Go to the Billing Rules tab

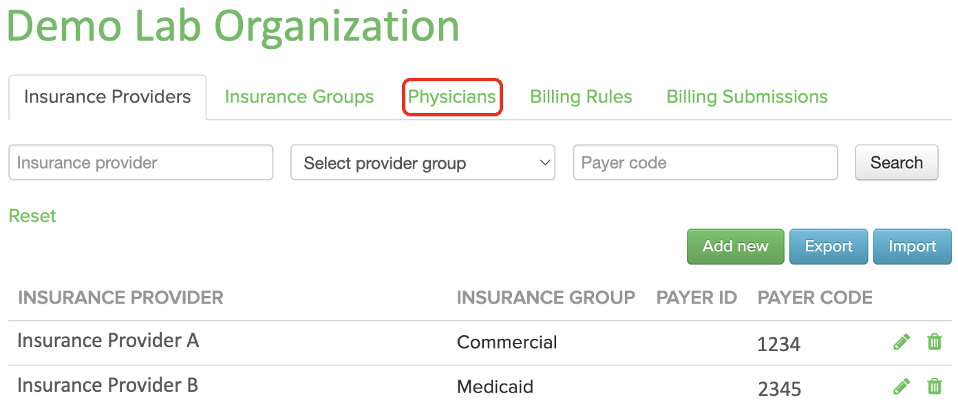[581, 97]
